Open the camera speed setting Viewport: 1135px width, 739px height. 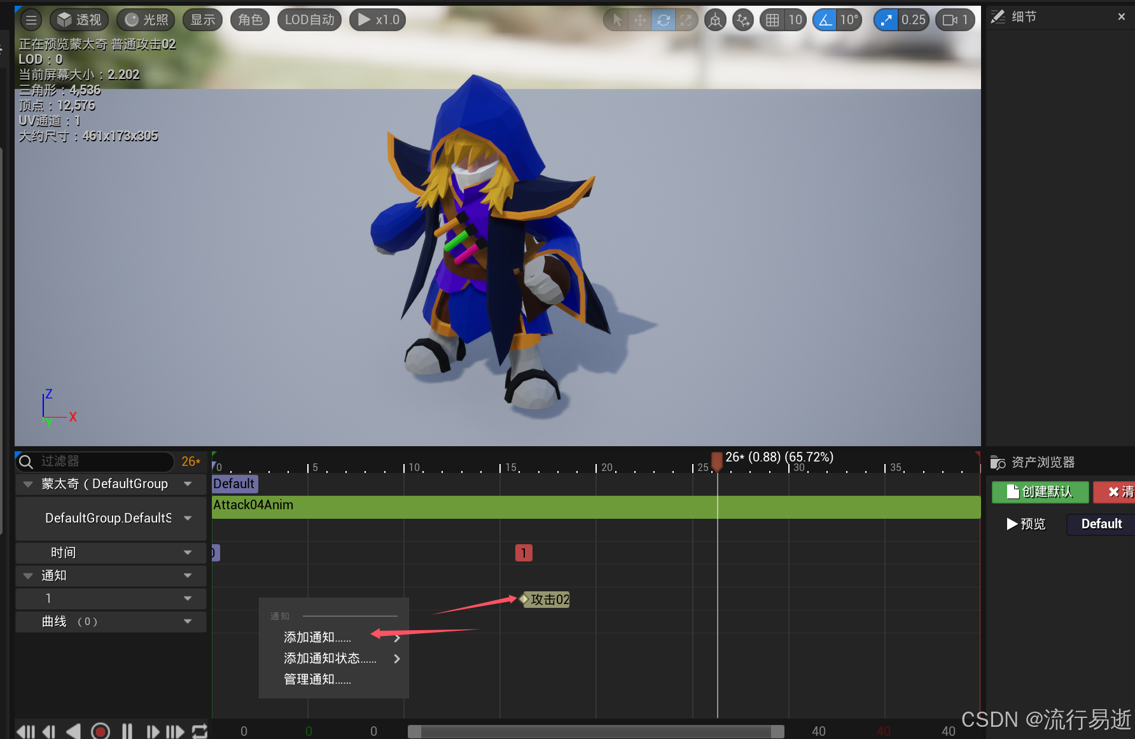coord(955,20)
